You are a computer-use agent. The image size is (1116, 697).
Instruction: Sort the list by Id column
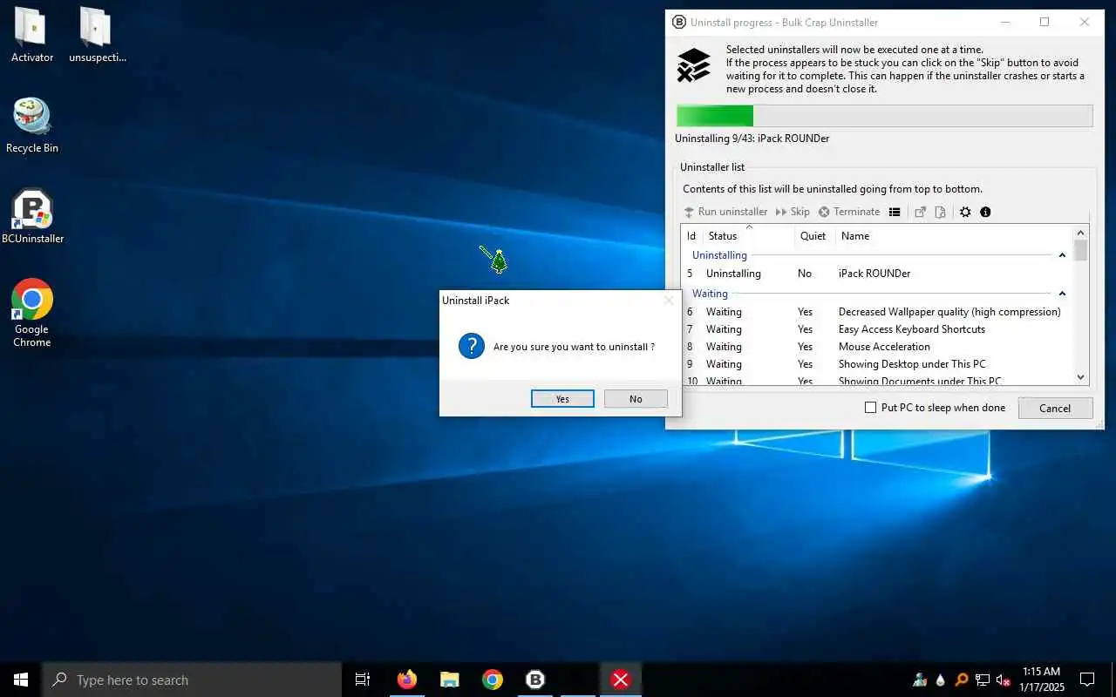pyautogui.click(x=692, y=236)
